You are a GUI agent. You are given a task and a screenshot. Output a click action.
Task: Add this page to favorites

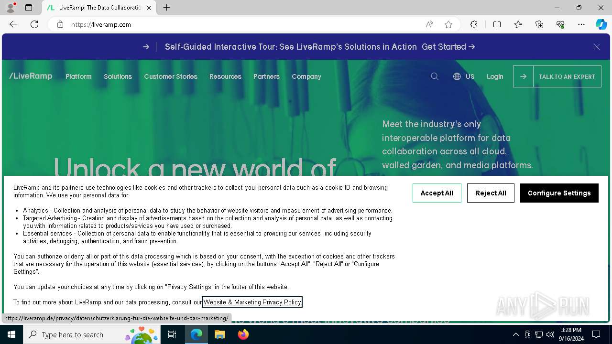[448, 24]
